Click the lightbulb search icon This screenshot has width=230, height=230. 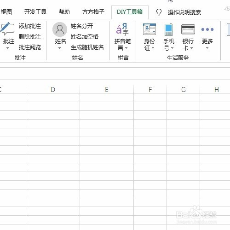coord(159,12)
